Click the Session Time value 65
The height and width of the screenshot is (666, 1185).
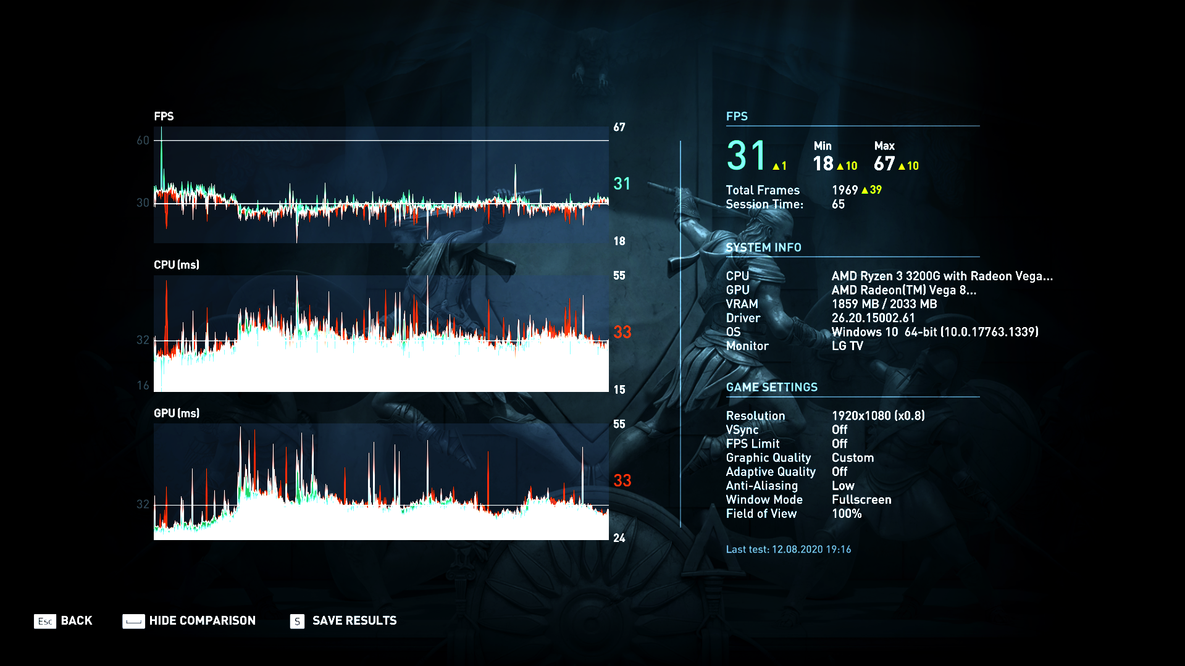(838, 204)
